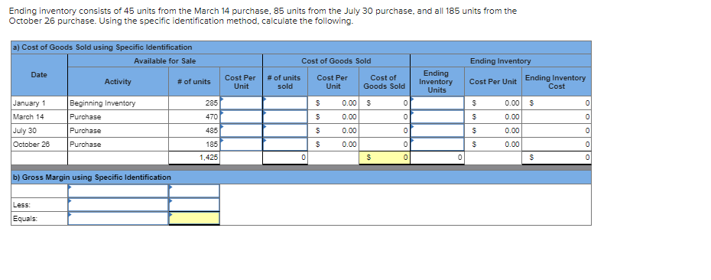Click the 185 units cell
This screenshot has width=711, height=280.
click(x=194, y=145)
